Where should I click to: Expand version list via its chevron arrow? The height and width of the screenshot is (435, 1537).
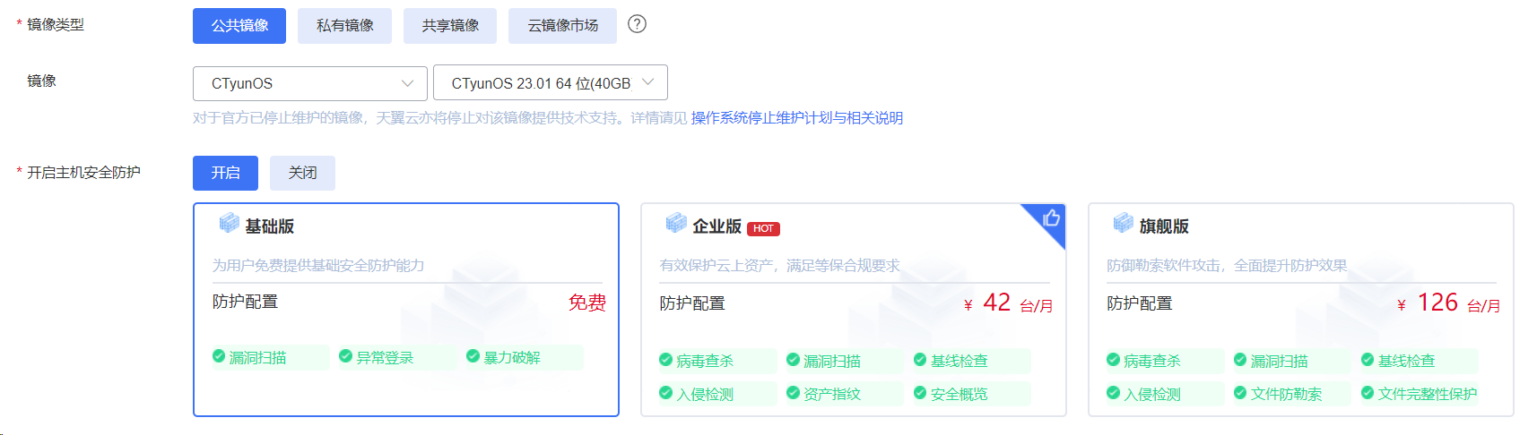[648, 82]
